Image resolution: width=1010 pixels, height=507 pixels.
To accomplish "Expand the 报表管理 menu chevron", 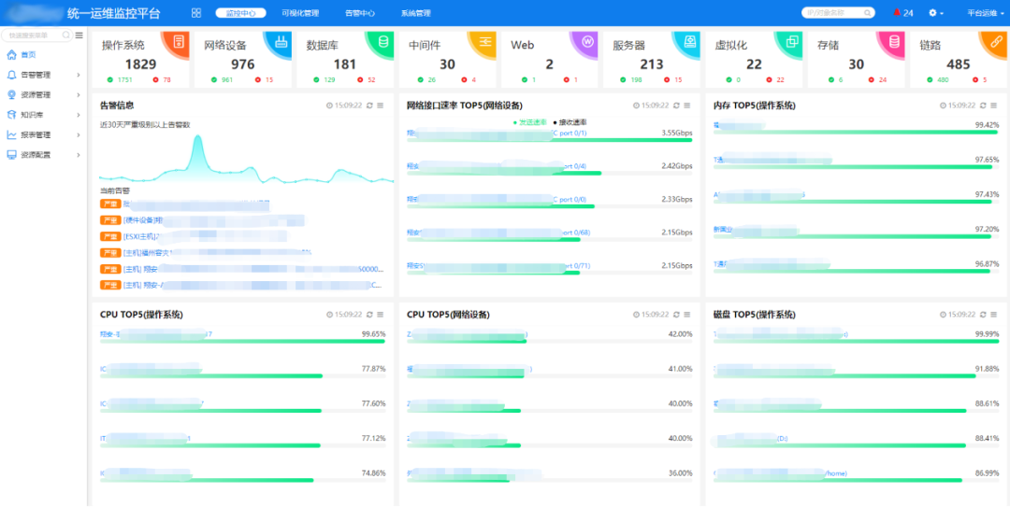I will 78,134.
